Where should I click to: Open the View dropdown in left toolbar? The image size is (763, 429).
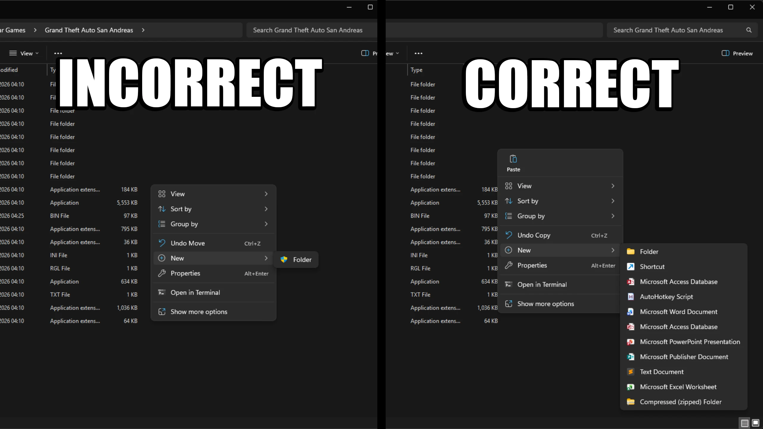click(x=24, y=53)
